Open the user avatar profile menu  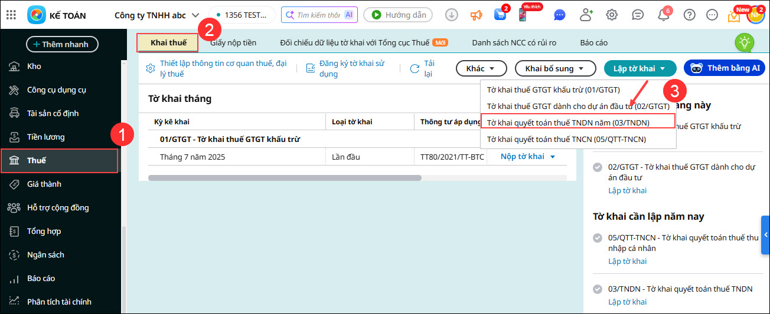pyautogui.click(x=755, y=15)
